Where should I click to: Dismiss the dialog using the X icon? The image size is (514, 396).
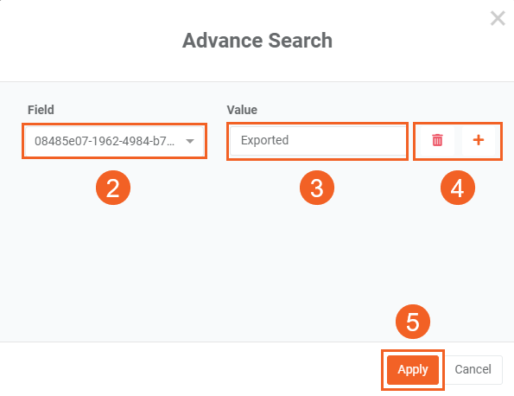tap(498, 18)
